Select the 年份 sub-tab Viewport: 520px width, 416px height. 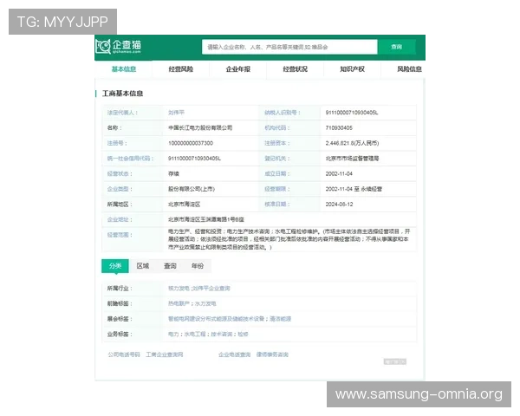tap(198, 266)
